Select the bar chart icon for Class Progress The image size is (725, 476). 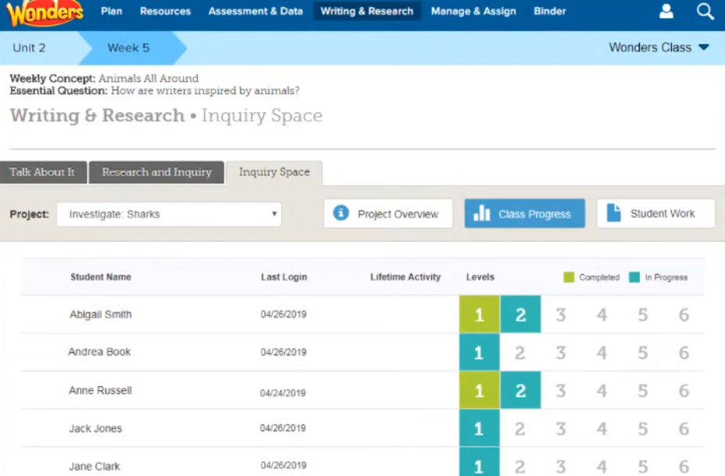click(483, 212)
